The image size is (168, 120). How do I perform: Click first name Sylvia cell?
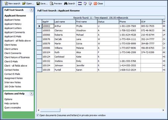[x=86, y=44]
